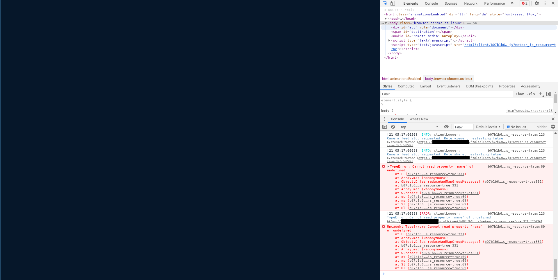558x280 pixels.
Task: Open the console drawer three-dot menu
Action: point(384,119)
